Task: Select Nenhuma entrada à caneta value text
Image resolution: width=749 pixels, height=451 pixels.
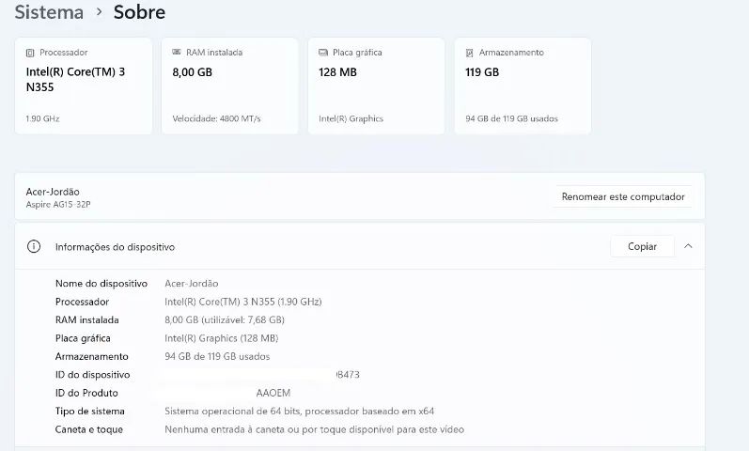Action: (x=314, y=429)
